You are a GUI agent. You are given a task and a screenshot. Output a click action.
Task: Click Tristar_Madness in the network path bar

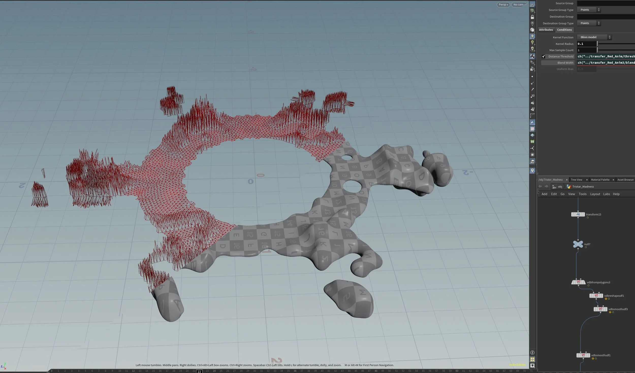tap(583, 187)
